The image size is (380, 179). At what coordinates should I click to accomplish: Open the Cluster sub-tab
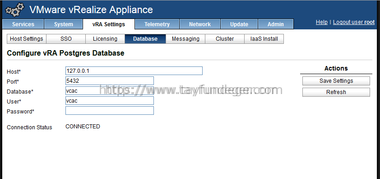pyautogui.click(x=225, y=39)
